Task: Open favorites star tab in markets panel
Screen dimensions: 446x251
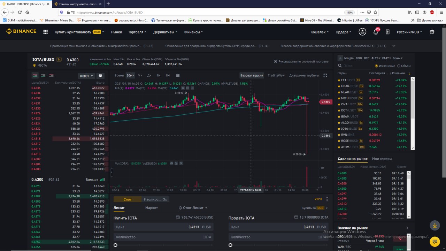Action: coord(340,58)
